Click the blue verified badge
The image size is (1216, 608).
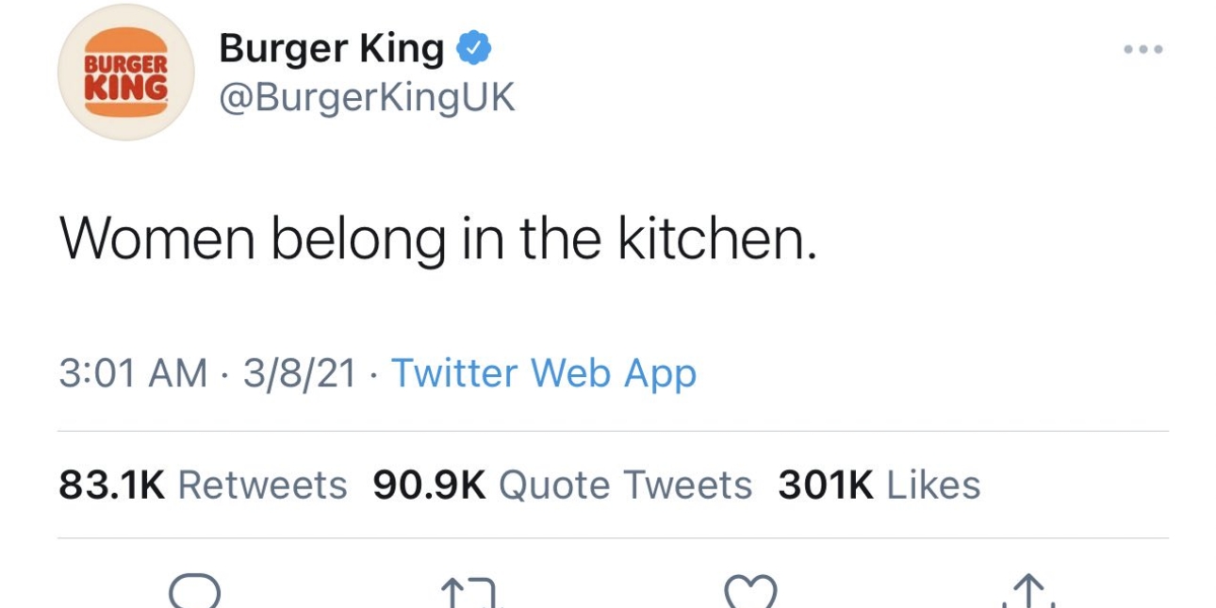473,47
